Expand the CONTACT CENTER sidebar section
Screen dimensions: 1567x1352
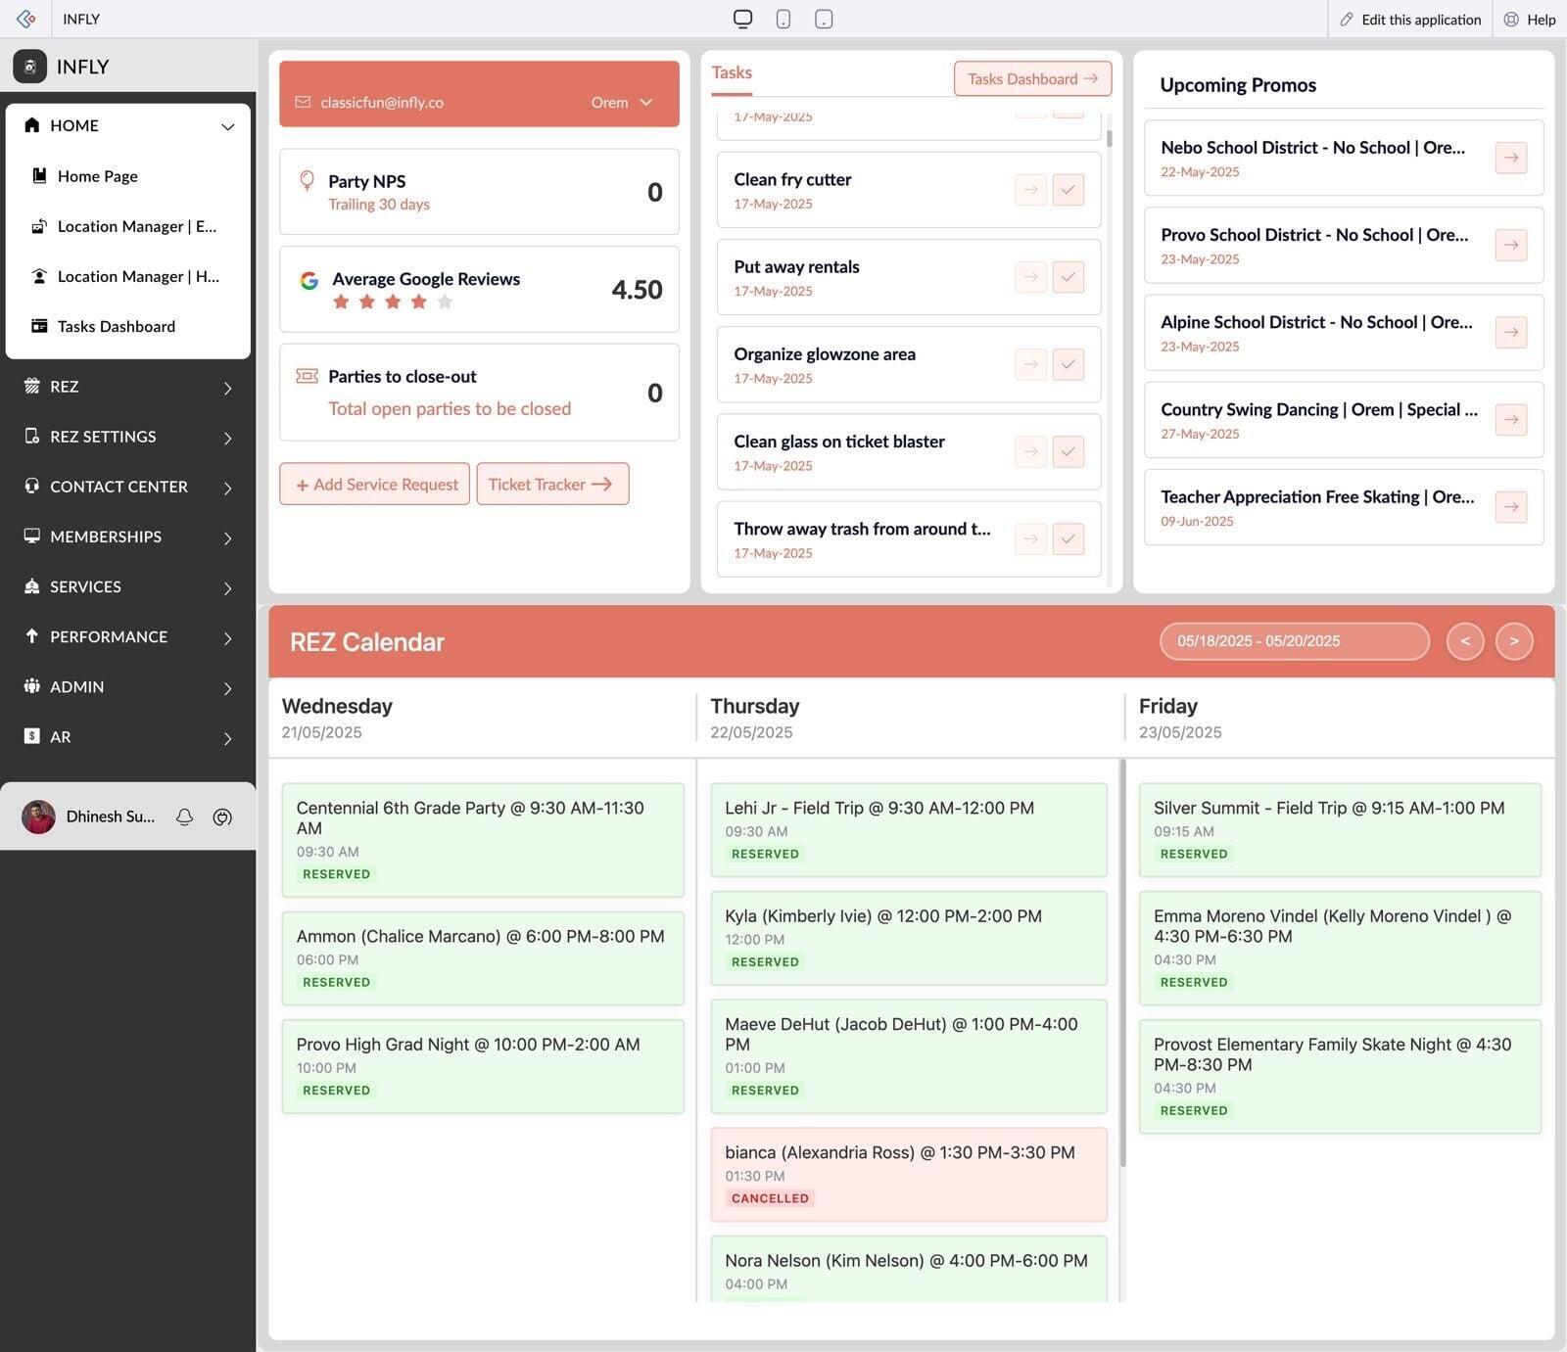[127, 487]
